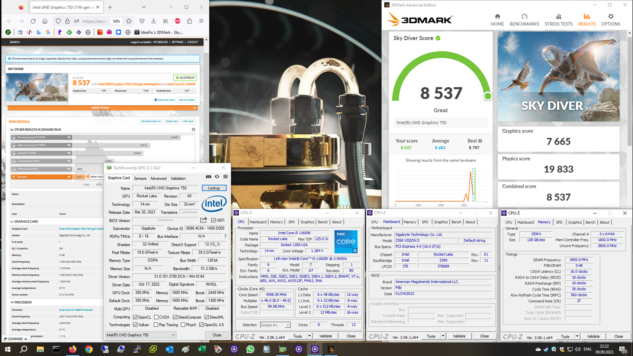This screenshot has height=356, width=633.
Task: Open 3DMark Stress Tests section
Action: coord(558,20)
